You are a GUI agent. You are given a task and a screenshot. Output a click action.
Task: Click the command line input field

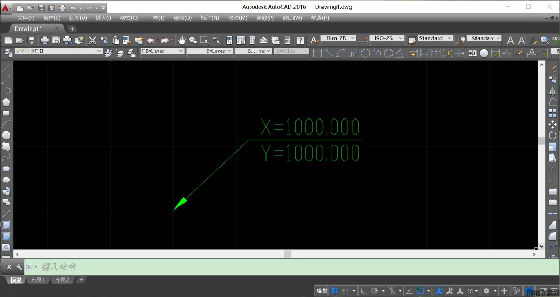coord(259,267)
